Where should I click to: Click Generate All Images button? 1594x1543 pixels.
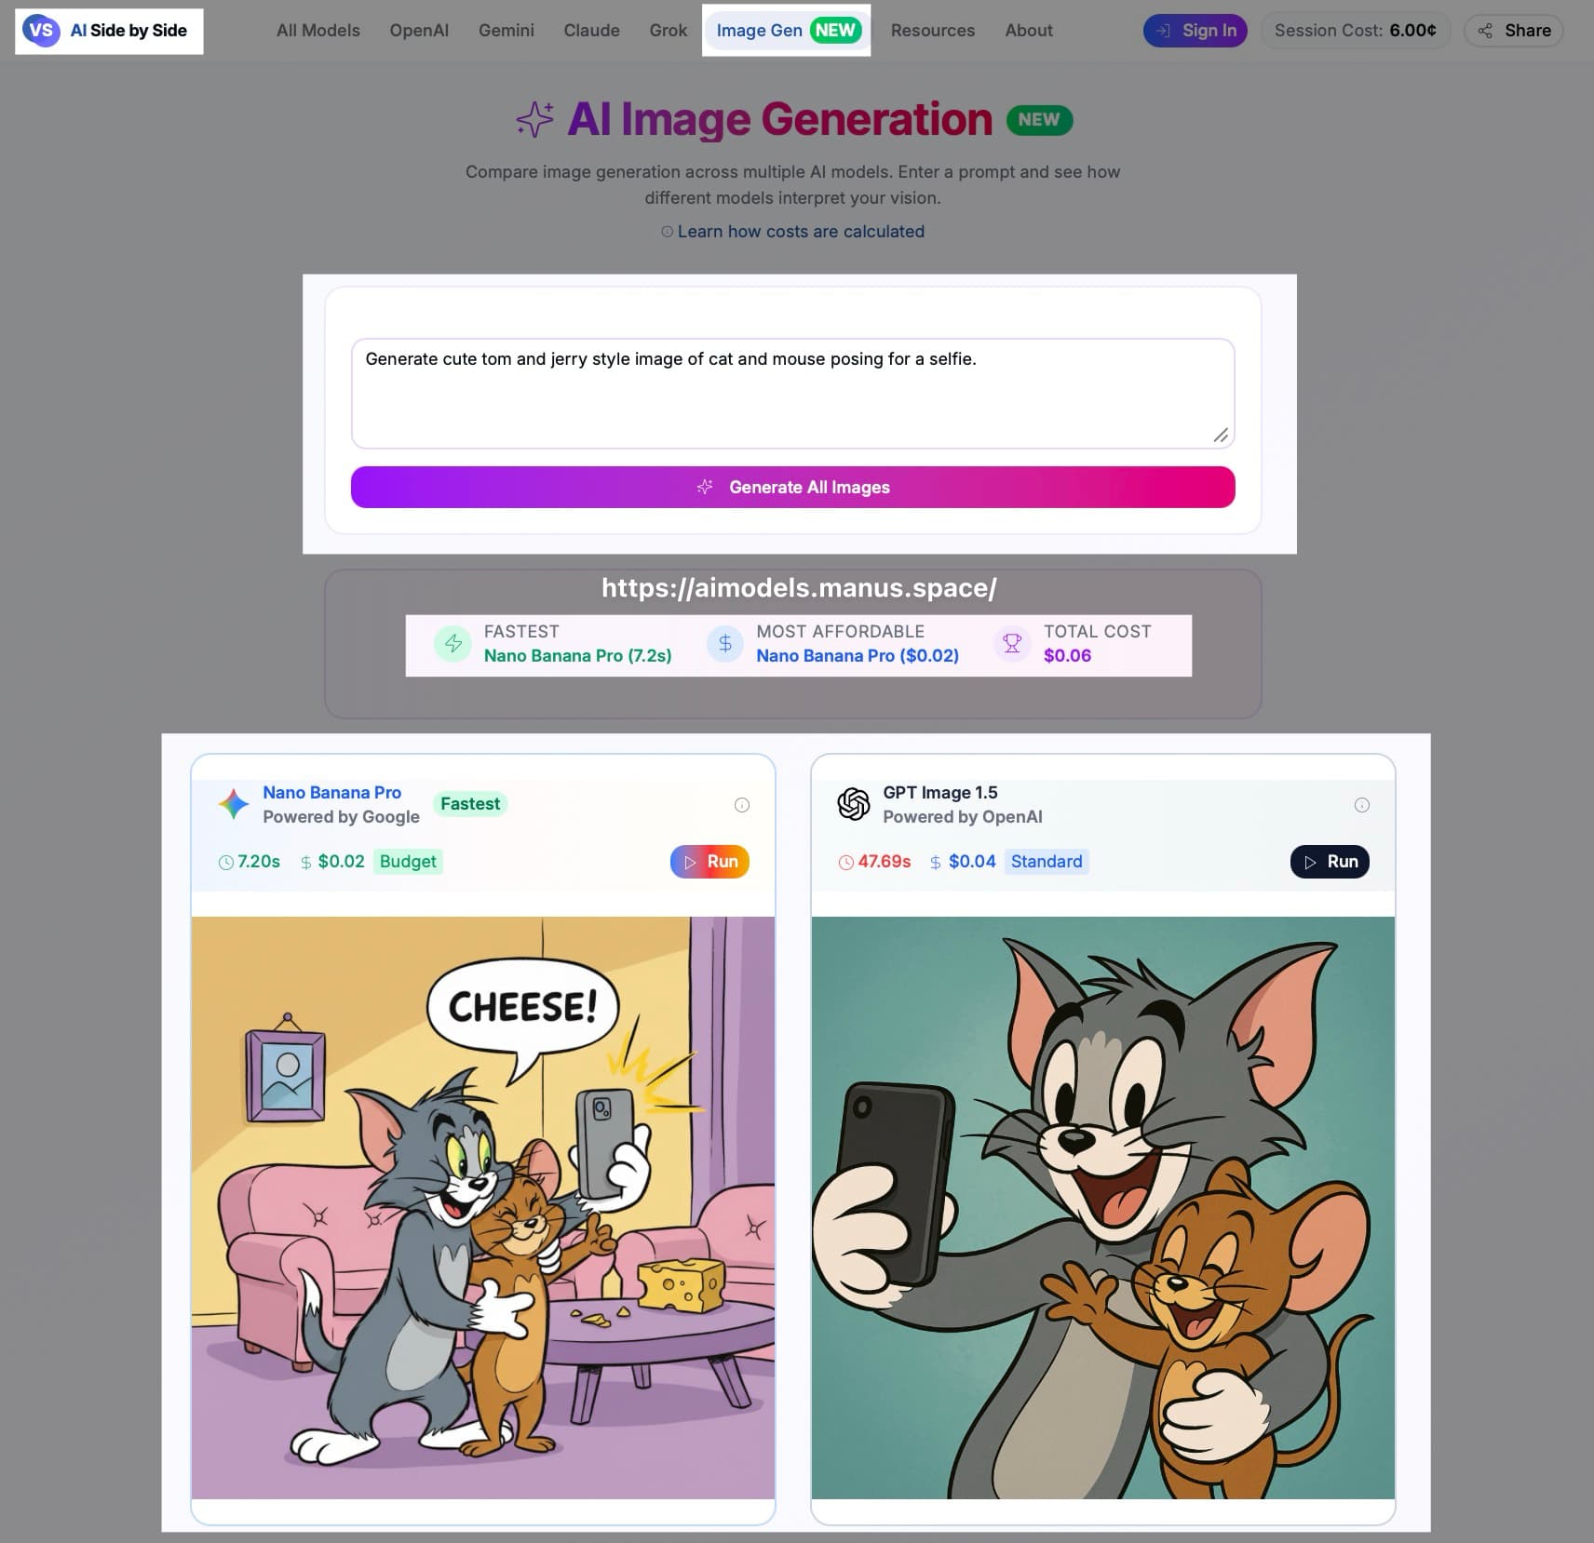(x=793, y=487)
